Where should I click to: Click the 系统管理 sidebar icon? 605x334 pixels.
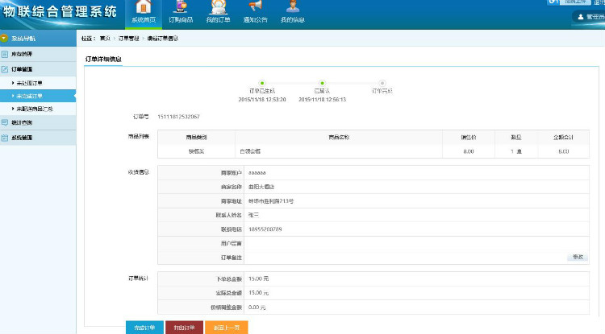tap(5, 138)
